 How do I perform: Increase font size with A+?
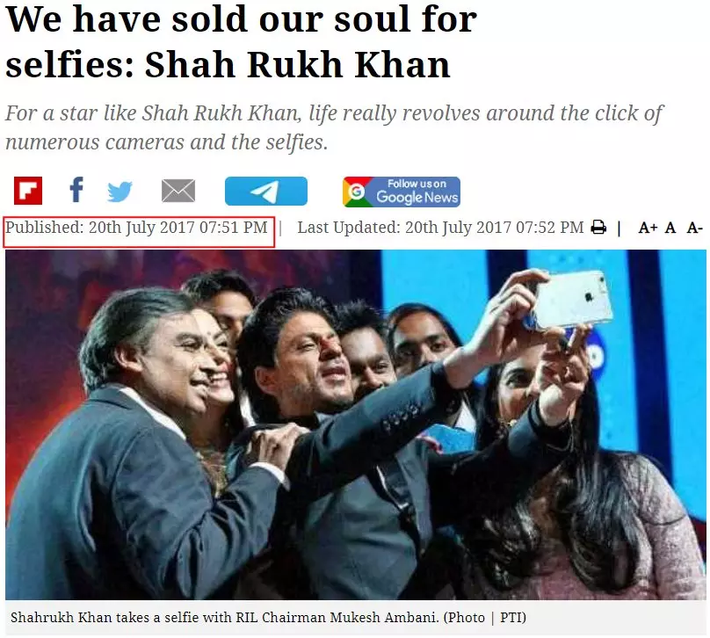648,228
